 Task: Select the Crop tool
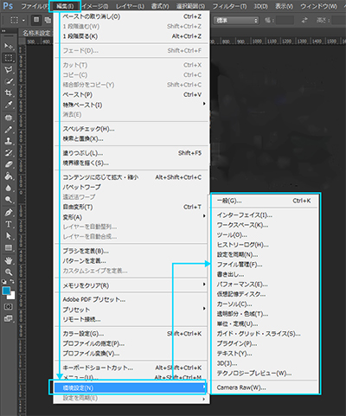[9, 93]
